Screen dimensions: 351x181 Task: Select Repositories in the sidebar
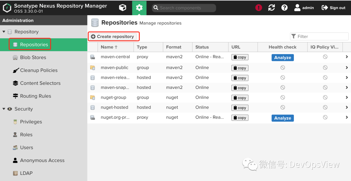pos(44,44)
